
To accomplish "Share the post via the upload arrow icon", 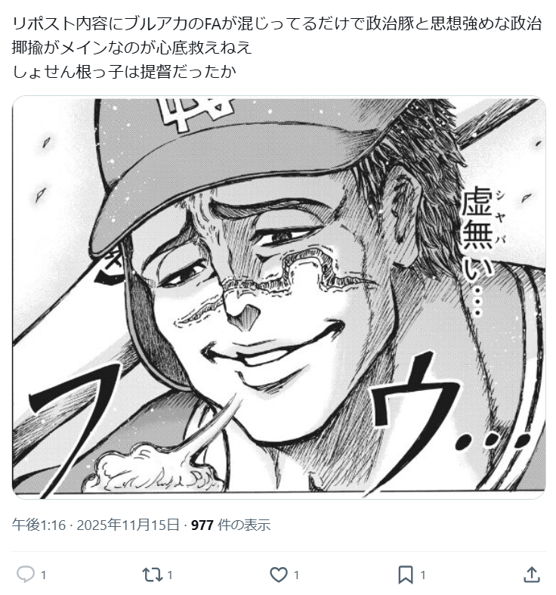I will (x=532, y=574).
